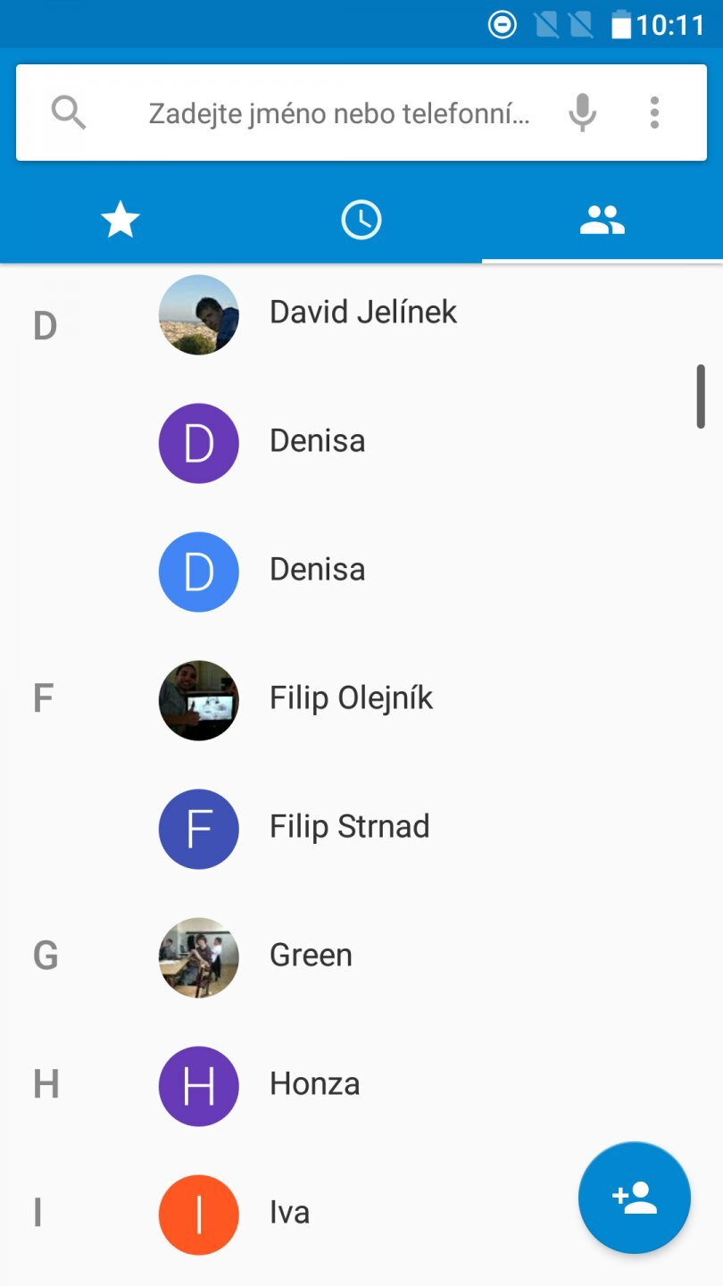Tap the Honza letter H avatar

(198, 1086)
